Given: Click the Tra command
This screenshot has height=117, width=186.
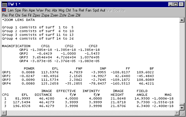Looking at the screenshot, I should click(75, 10).
